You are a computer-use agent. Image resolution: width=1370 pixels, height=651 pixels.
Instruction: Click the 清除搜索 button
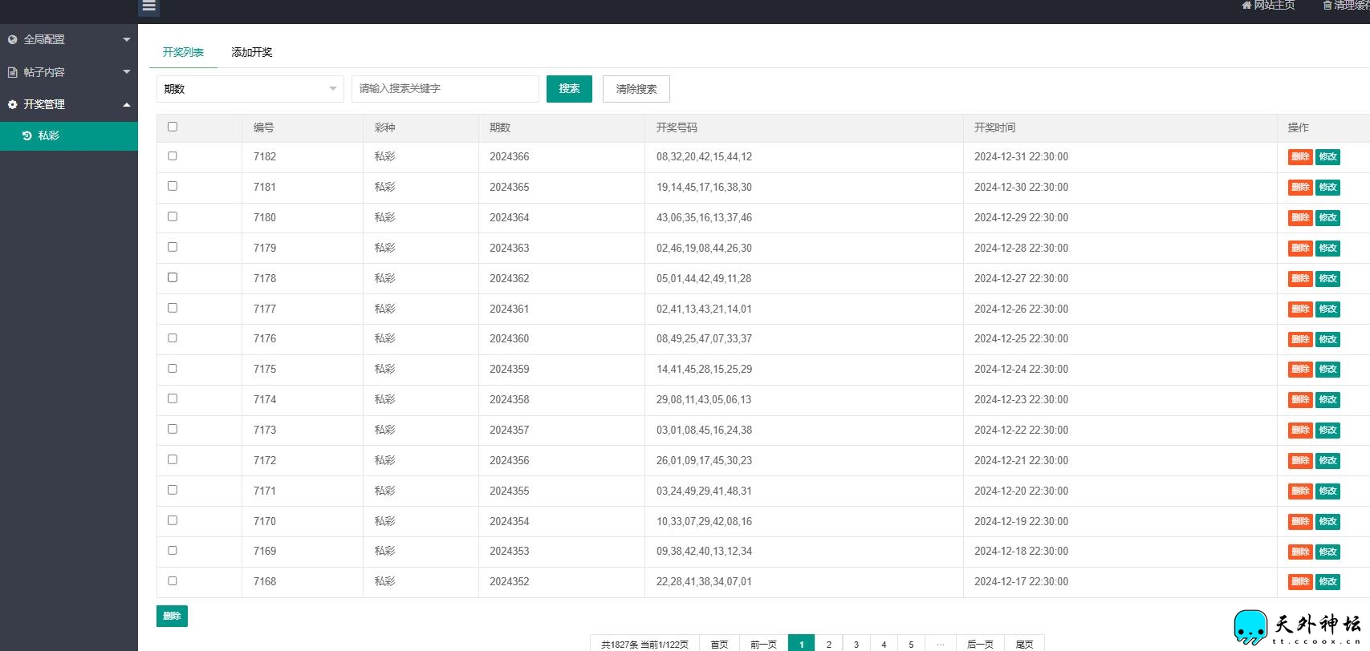point(636,89)
